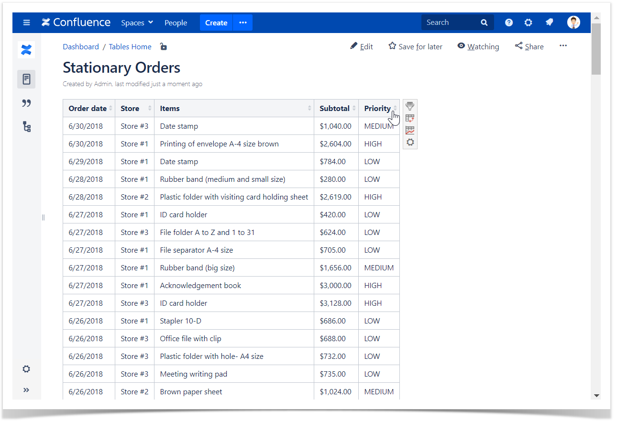Toggle the hamburger app menu

(x=26, y=22)
